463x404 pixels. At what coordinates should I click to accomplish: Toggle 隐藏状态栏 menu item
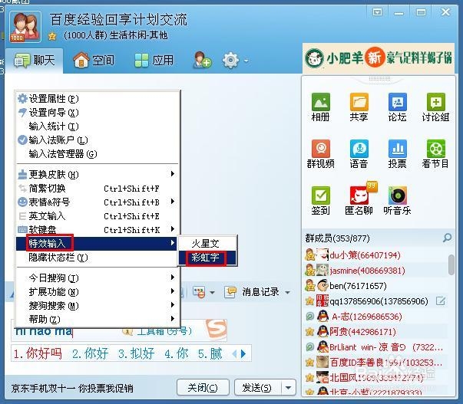coord(98,258)
